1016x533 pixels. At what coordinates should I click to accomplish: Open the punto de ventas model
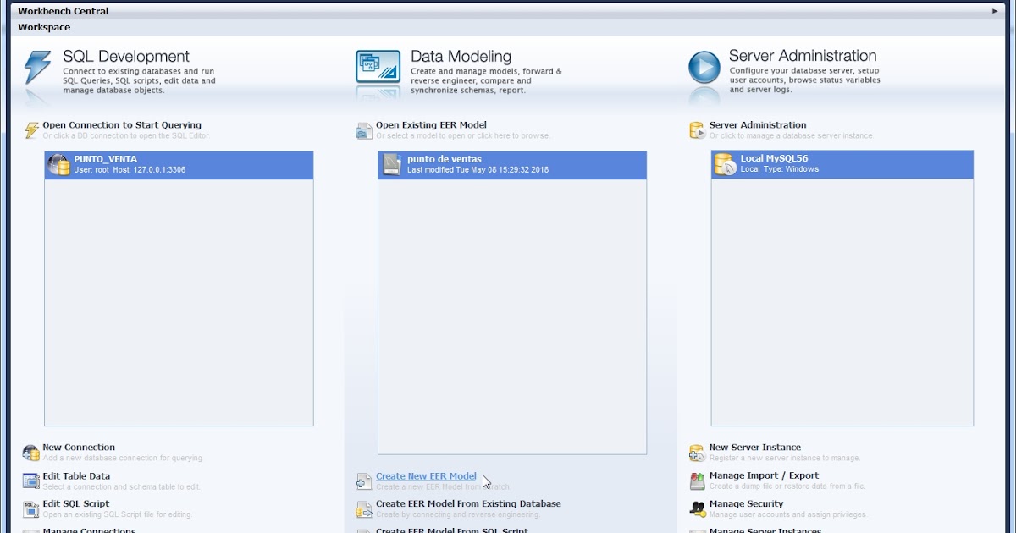click(512, 164)
